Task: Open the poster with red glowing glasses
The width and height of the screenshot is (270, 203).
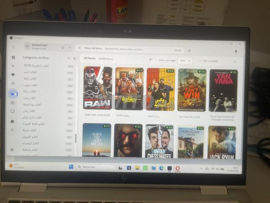Action: 128,140
